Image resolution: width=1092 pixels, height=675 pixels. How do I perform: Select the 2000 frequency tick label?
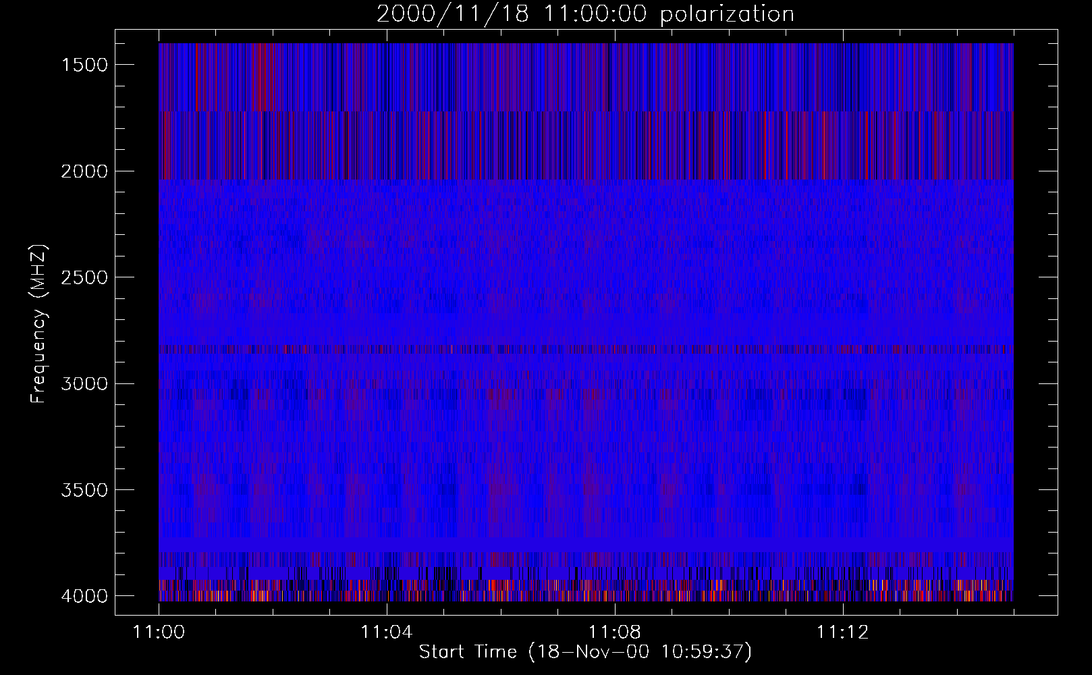[x=84, y=171]
